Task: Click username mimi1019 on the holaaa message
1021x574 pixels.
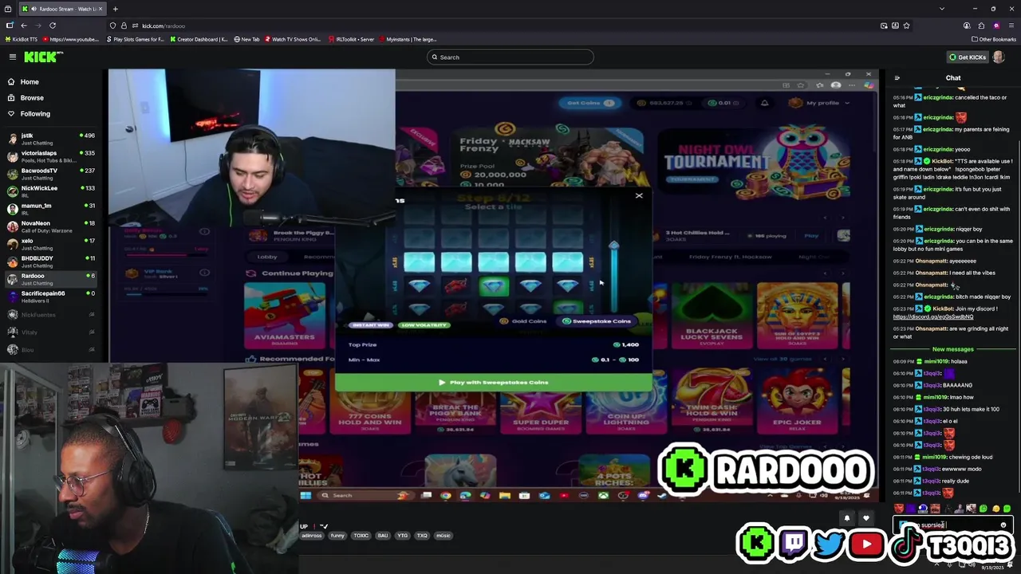Action: (x=937, y=361)
